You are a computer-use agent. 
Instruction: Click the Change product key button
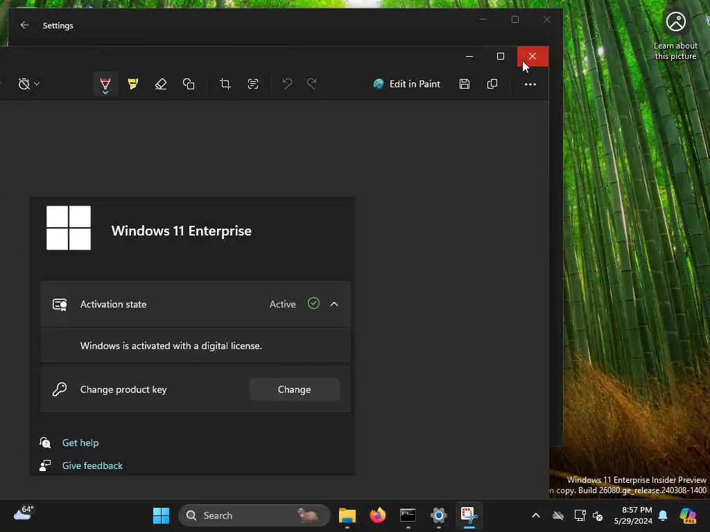[x=294, y=389]
